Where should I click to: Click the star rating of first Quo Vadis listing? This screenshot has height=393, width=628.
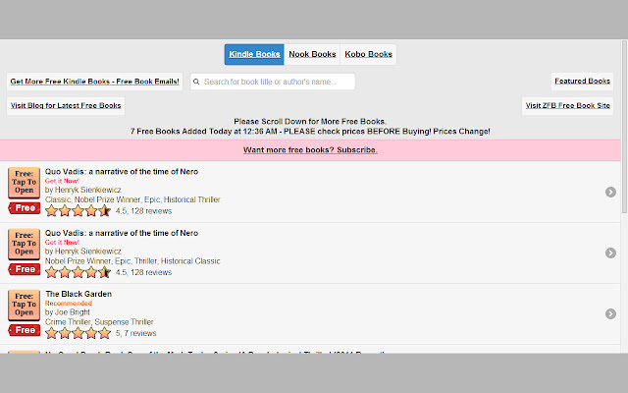tap(78, 210)
